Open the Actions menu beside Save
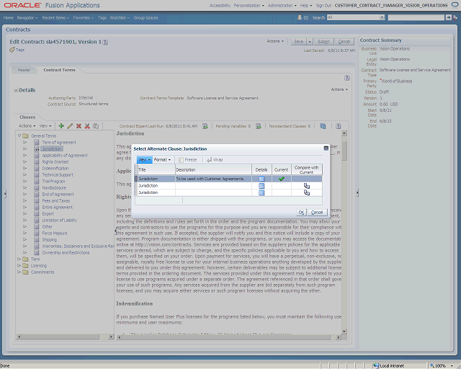 point(275,41)
